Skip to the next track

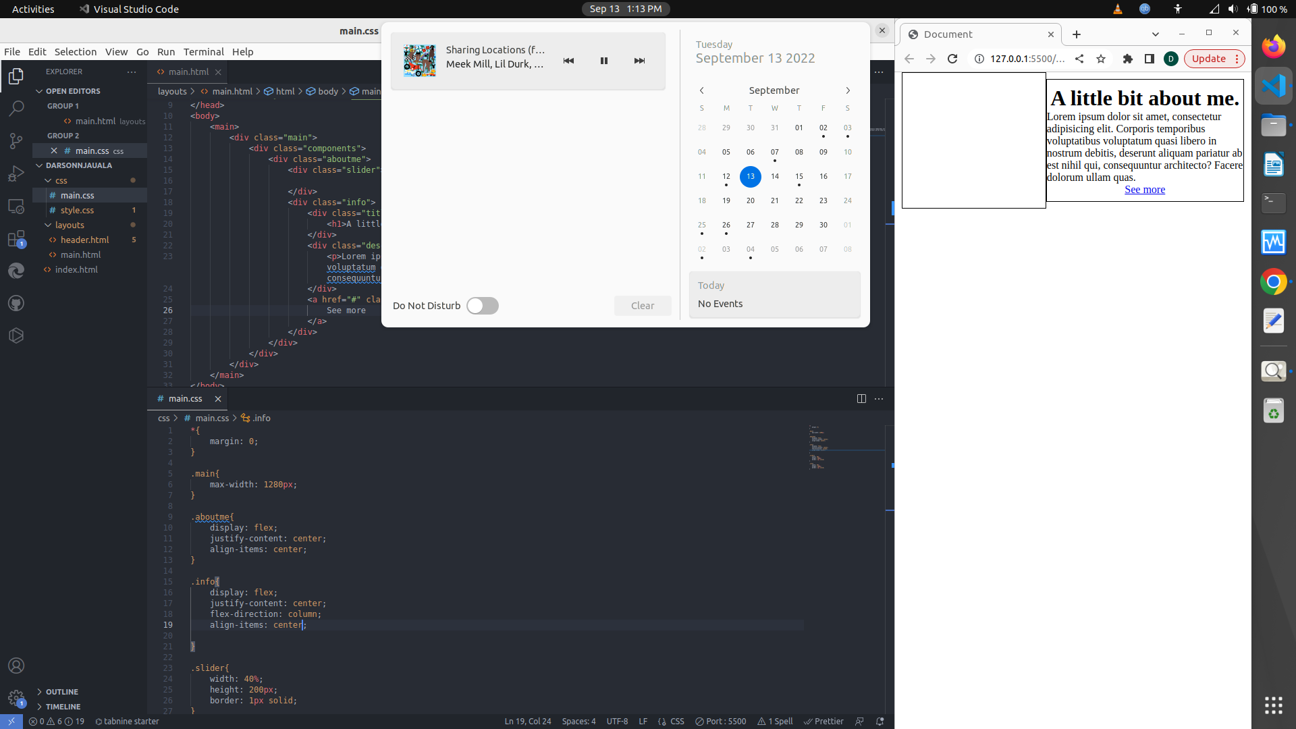[x=639, y=61]
